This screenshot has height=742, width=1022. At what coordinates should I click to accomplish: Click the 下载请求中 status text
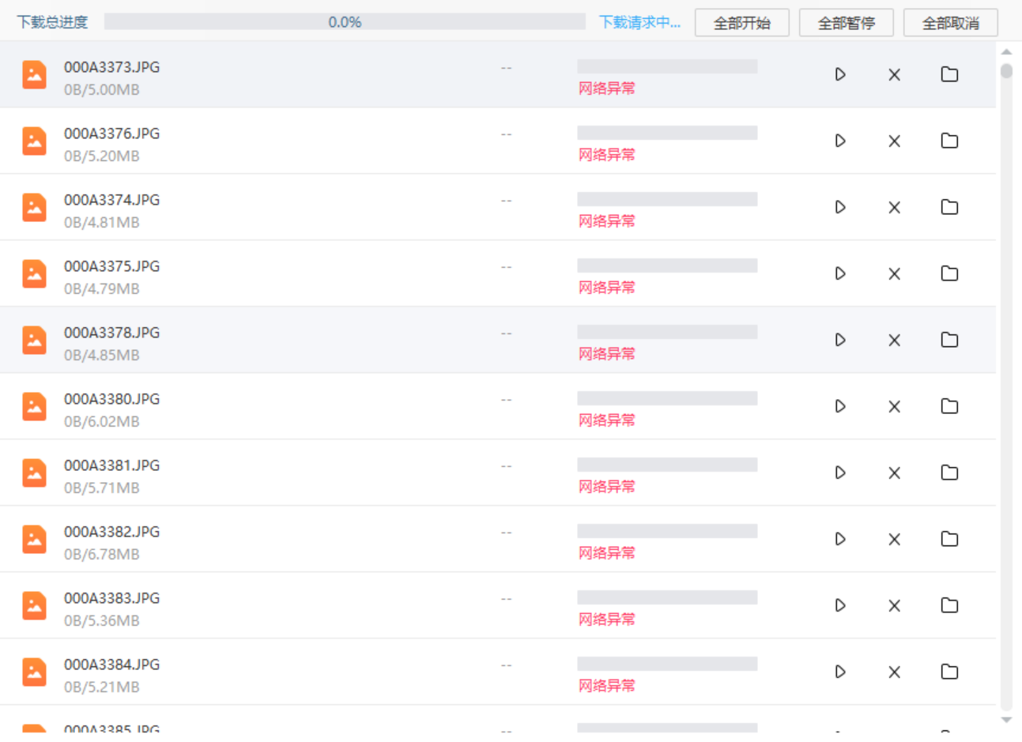[x=639, y=22]
